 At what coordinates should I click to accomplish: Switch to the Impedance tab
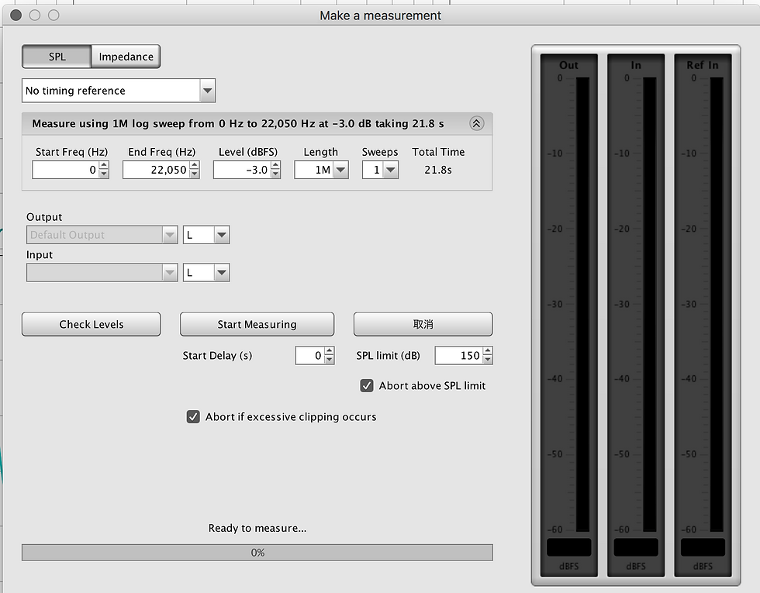[x=125, y=56]
